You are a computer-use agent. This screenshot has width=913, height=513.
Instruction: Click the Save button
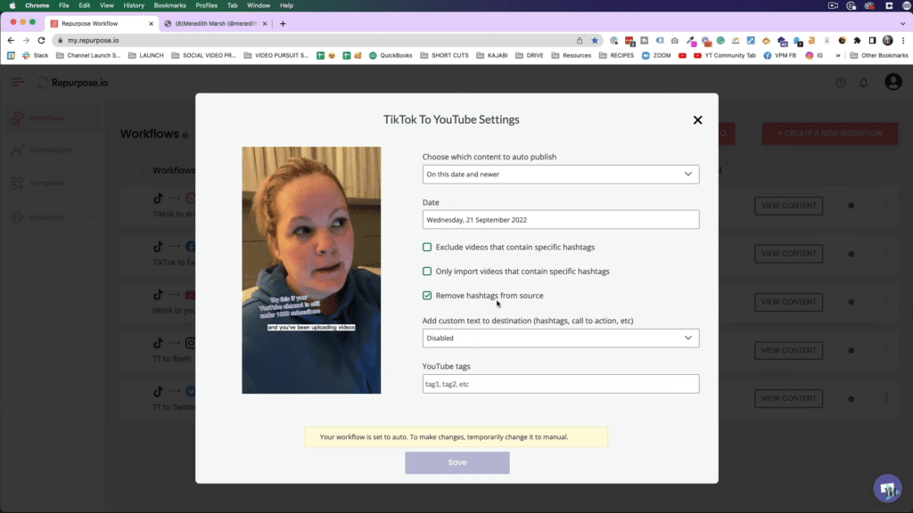tap(457, 462)
